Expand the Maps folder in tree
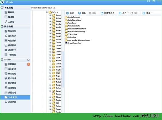This screenshot has height=120, width=162. coord(50,76)
